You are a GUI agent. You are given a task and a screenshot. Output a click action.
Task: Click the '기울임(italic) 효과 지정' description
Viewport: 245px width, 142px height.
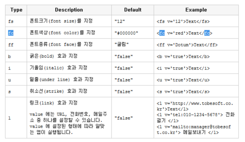pyautogui.click(x=59, y=68)
